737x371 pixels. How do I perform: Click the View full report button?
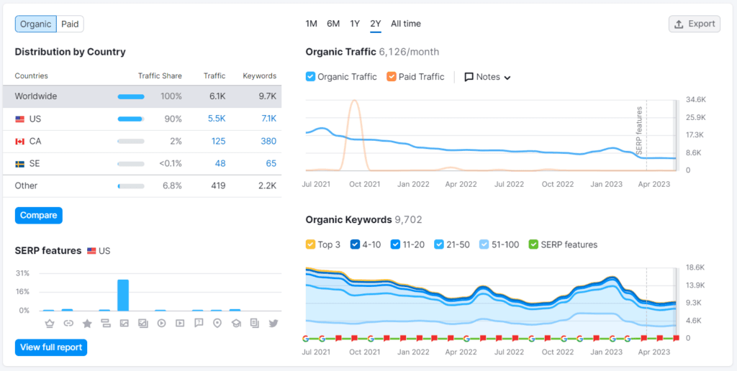[x=51, y=347]
